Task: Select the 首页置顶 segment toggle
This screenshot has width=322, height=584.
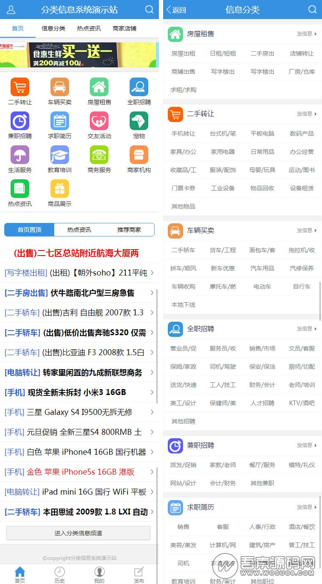Action: (x=29, y=230)
